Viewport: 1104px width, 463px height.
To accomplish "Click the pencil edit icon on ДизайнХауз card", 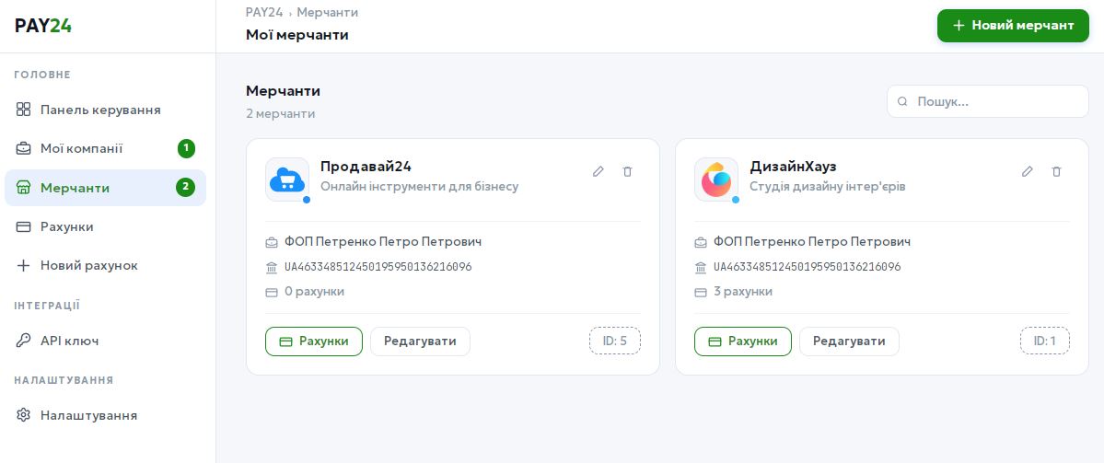I will [1028, 171].
